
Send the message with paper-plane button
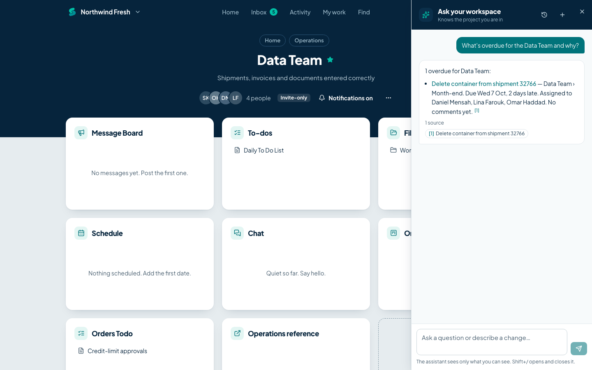point(579,349)
